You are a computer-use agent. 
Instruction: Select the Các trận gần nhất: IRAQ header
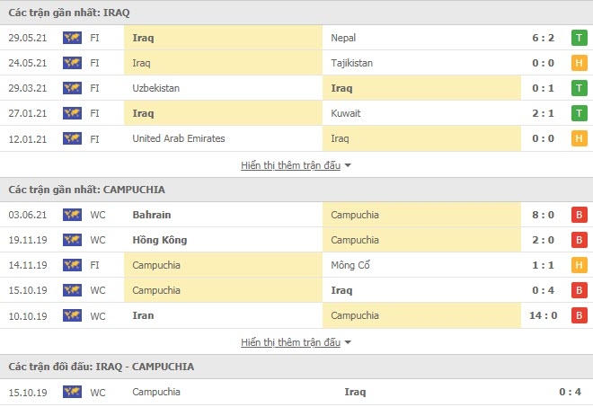[x=69, y=13]
